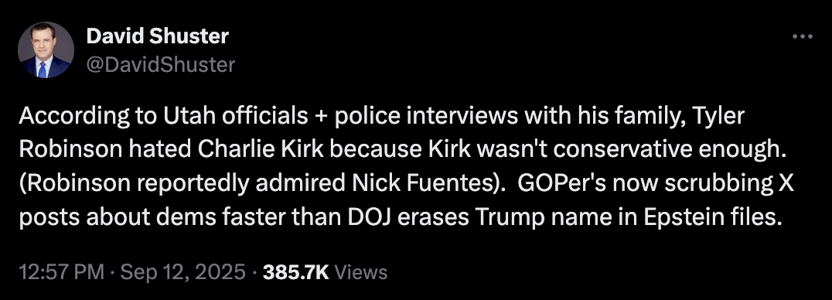Select the Sep 12, 2025 date
832x300 pixels.
click(183, 272)
